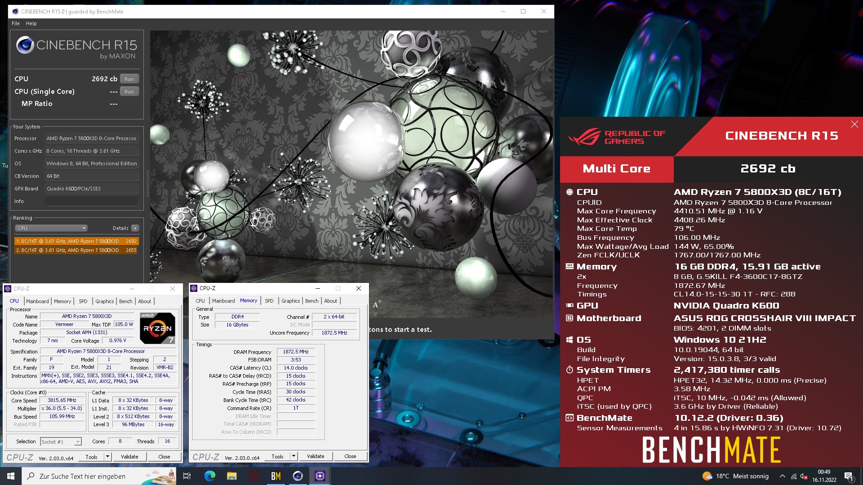
Task: Show hidden system tray icons
Action: (782, 476)
